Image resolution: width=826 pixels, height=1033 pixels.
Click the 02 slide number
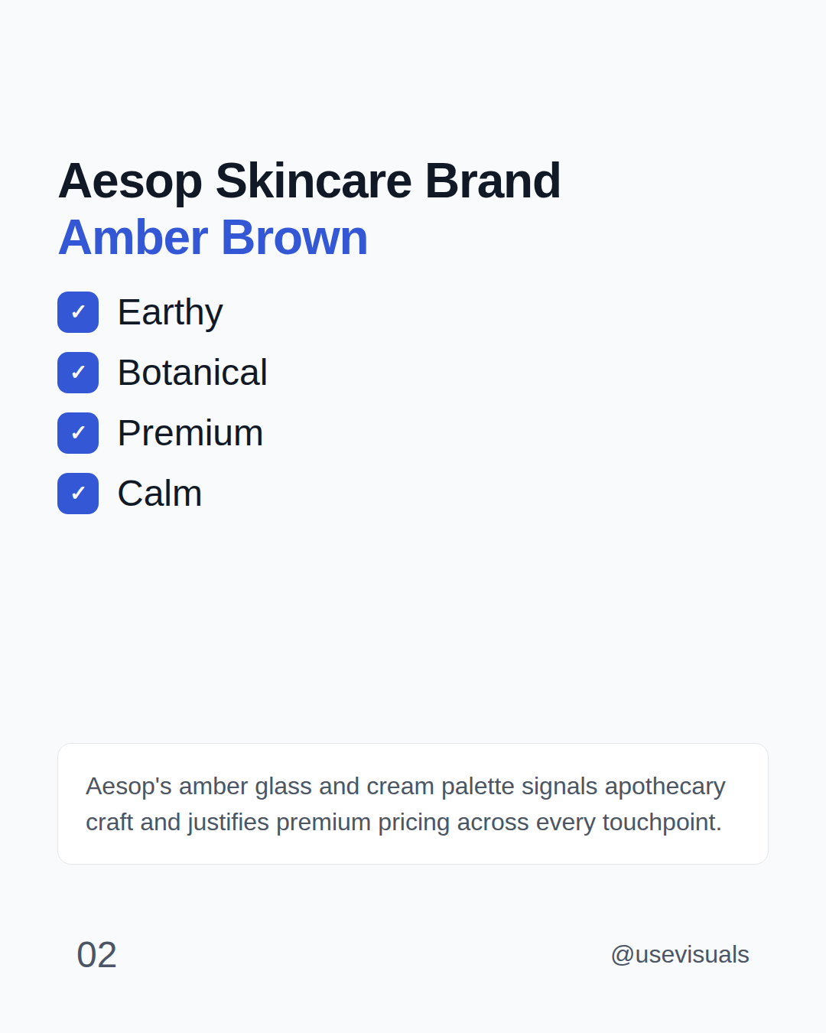97,955
